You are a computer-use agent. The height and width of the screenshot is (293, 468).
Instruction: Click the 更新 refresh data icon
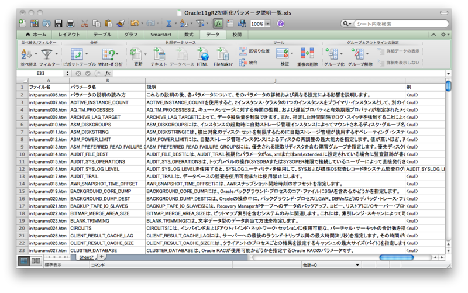136,54
